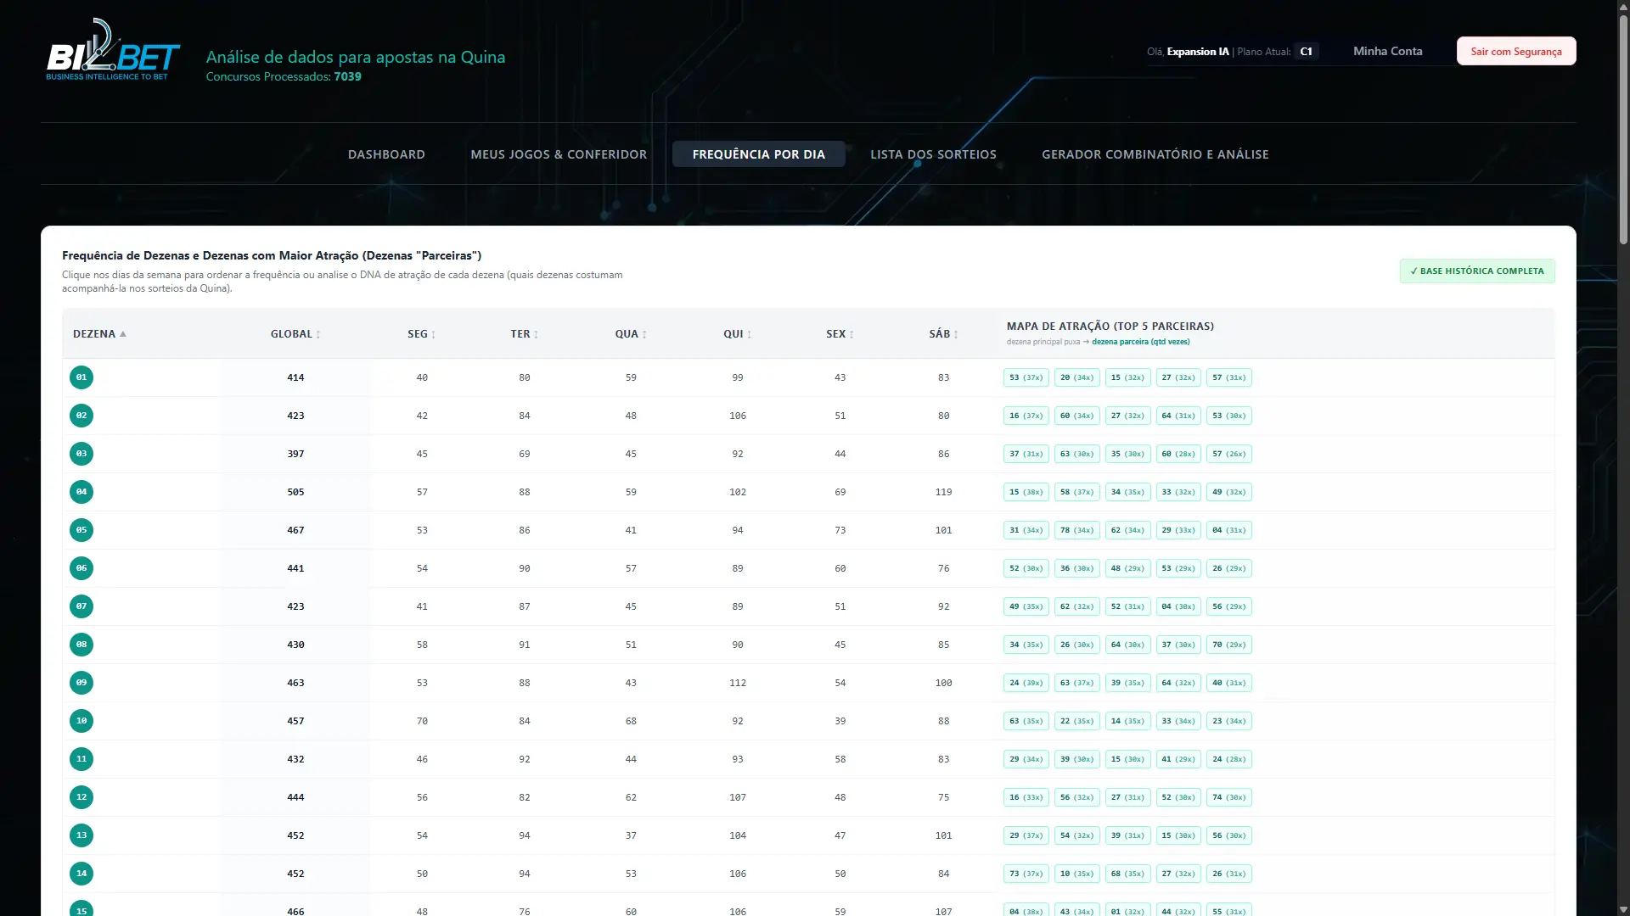Viewport: 1630px width, 916px height.
Task: Click partner chip 15 (38x) in row 04
Action: (x=1026, y=492)
